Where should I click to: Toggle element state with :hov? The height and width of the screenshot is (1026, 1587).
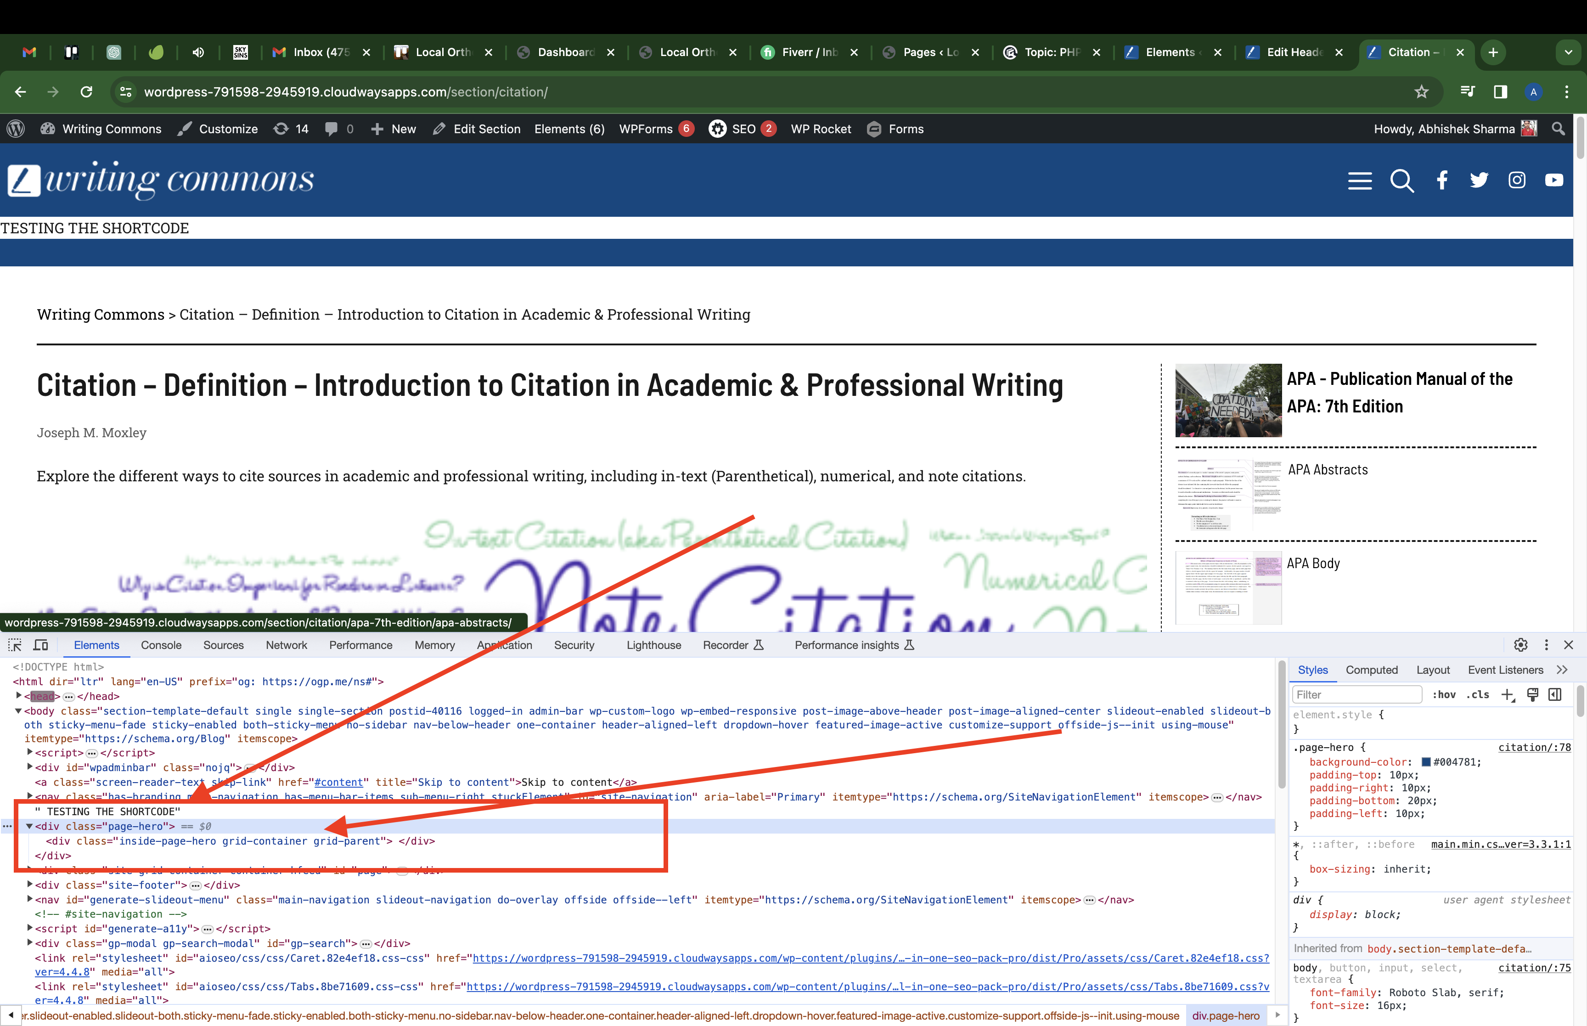click(x=1444, y=694)
